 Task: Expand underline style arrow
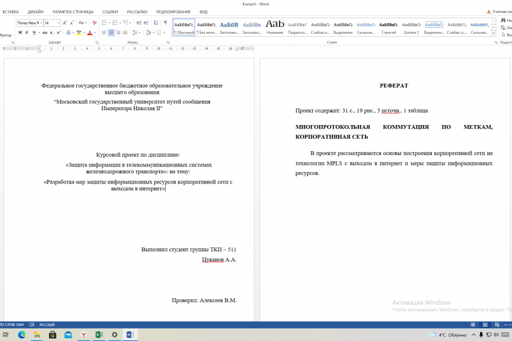pos(39,32)
